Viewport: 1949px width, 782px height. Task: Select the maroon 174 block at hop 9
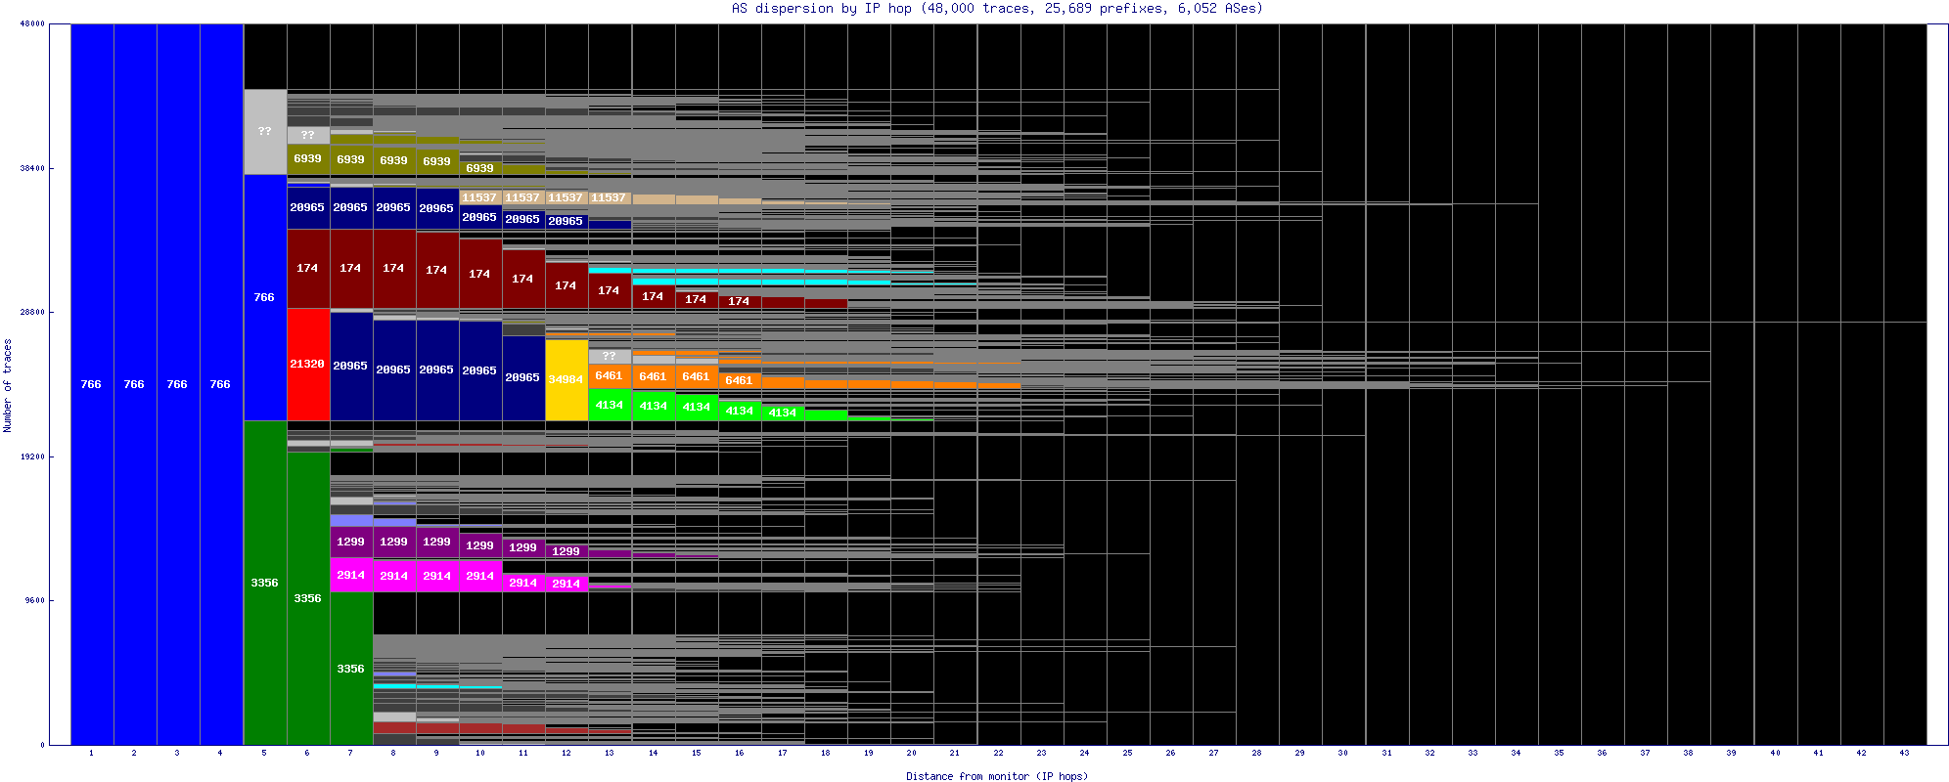[437, 270]
